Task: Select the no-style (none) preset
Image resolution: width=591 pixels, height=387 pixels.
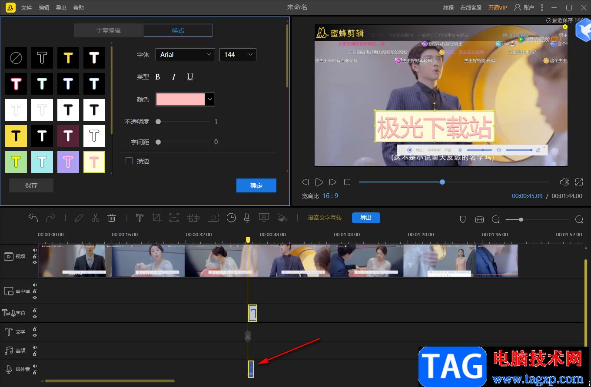Action: 16,58
